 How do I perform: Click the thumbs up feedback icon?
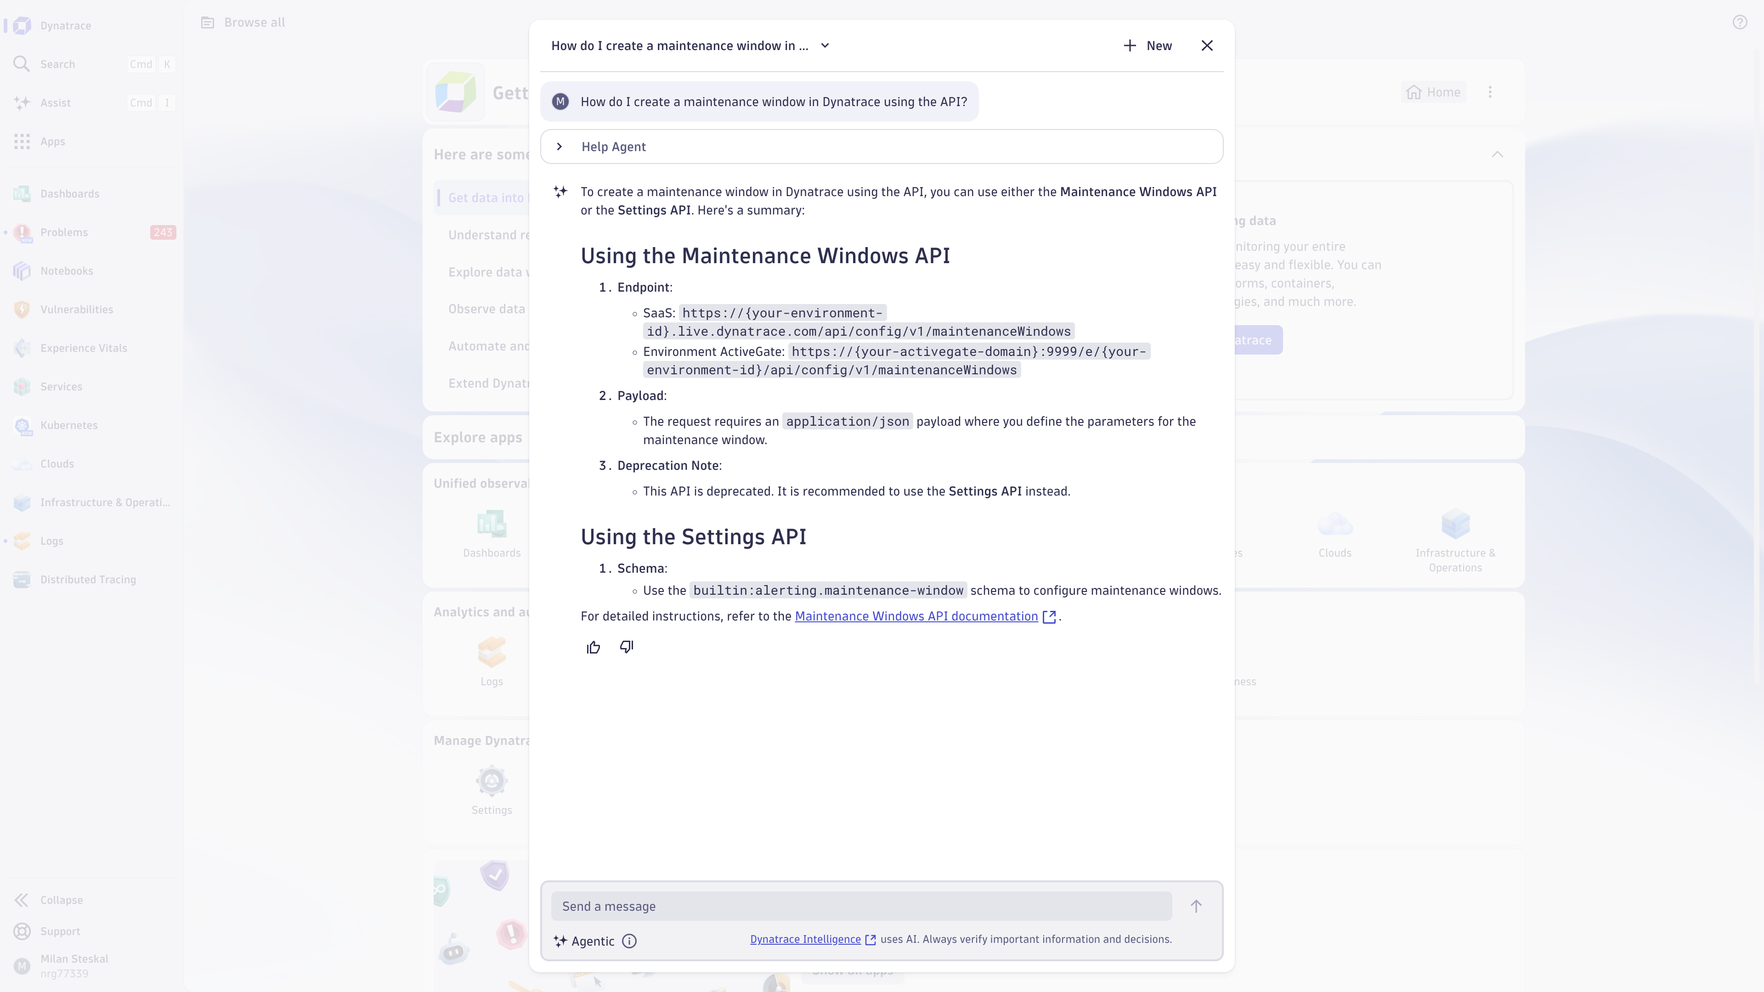pos(593,648)
